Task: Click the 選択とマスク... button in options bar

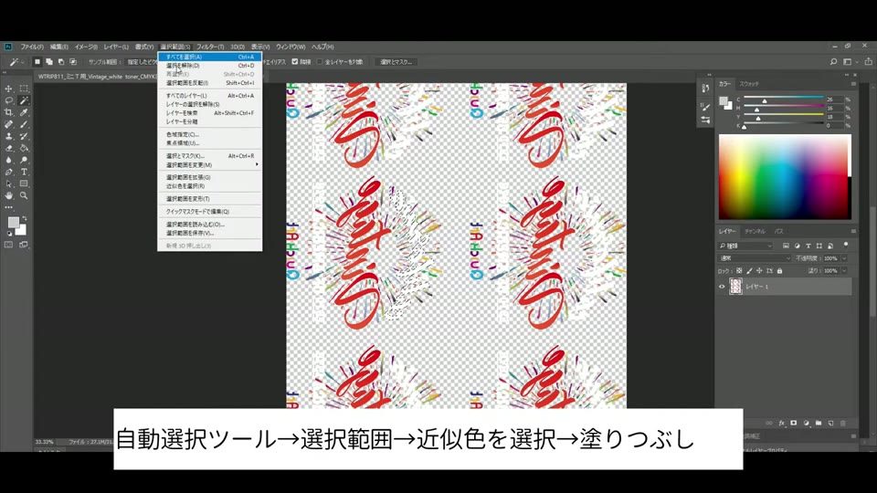Action: [x=396, y=61]
